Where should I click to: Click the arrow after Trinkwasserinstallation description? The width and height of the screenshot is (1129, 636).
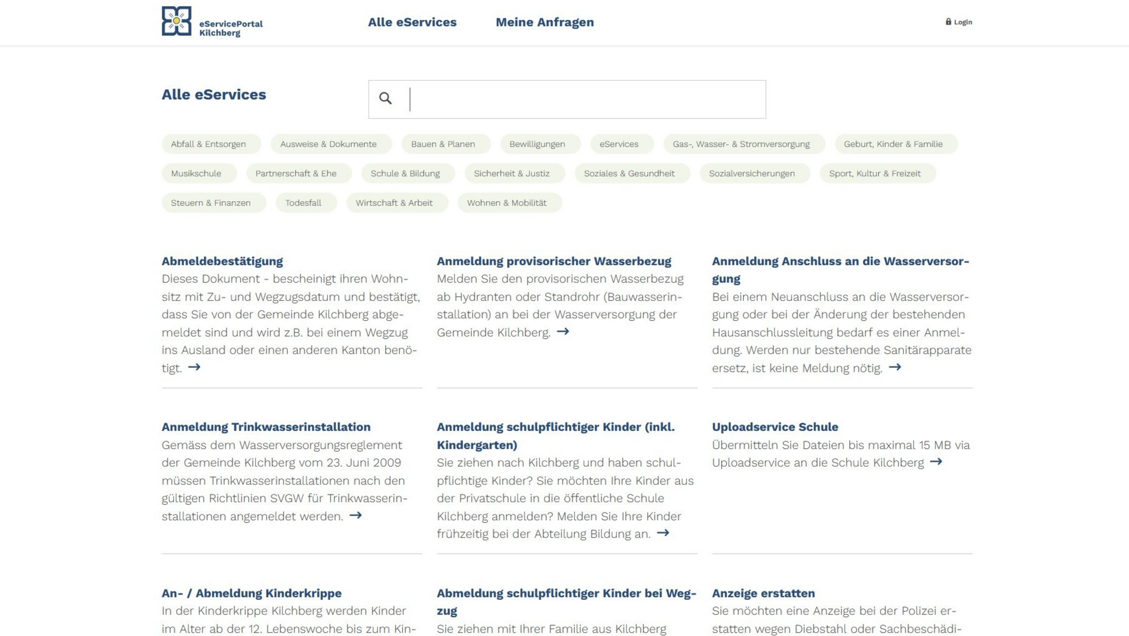[x=355, y=515]
